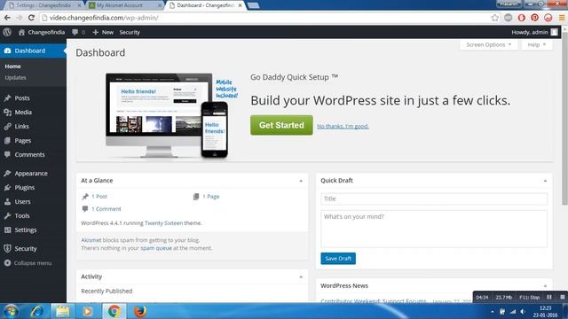Click the Pinterest extension icon

click(534, 18)
